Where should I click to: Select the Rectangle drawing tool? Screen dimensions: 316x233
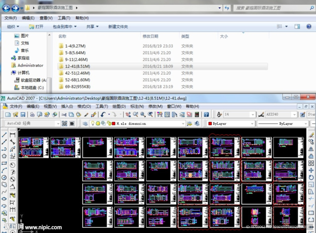(x=4, y=163)
